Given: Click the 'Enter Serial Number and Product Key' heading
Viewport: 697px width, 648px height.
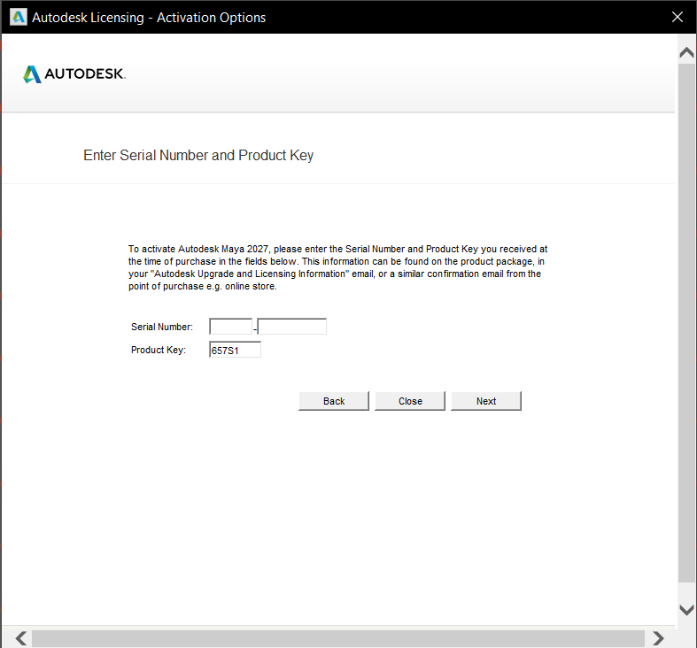Looking at the screenshot, I should [x=198, y=155].
